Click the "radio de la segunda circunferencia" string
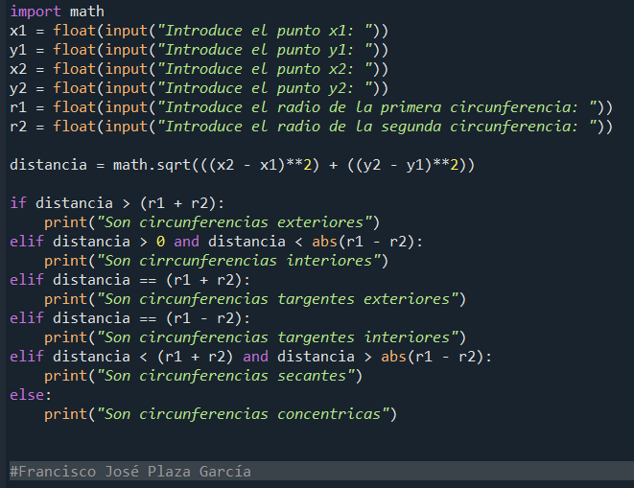The height and width of the screenshot is (488, 634). pos(379,127)
